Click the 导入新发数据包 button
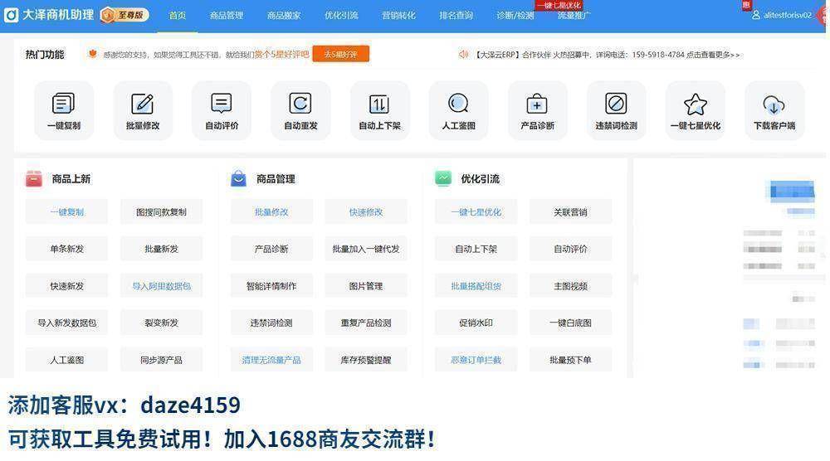Image resolution: width=830 pixels, height=461 pixels. click(66, 323)
